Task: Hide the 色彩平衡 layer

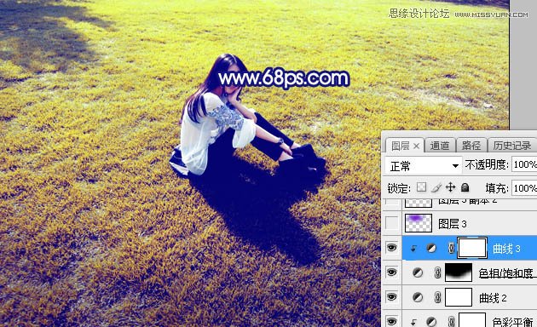Action: [391, 321]
